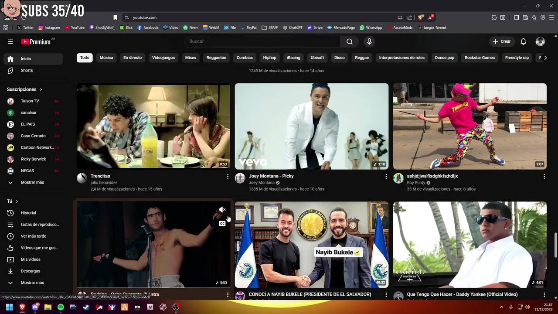The height and width of the screenshot is (314, 558).
Task: Open the PayPal bookmark
Action: point(248,27)
